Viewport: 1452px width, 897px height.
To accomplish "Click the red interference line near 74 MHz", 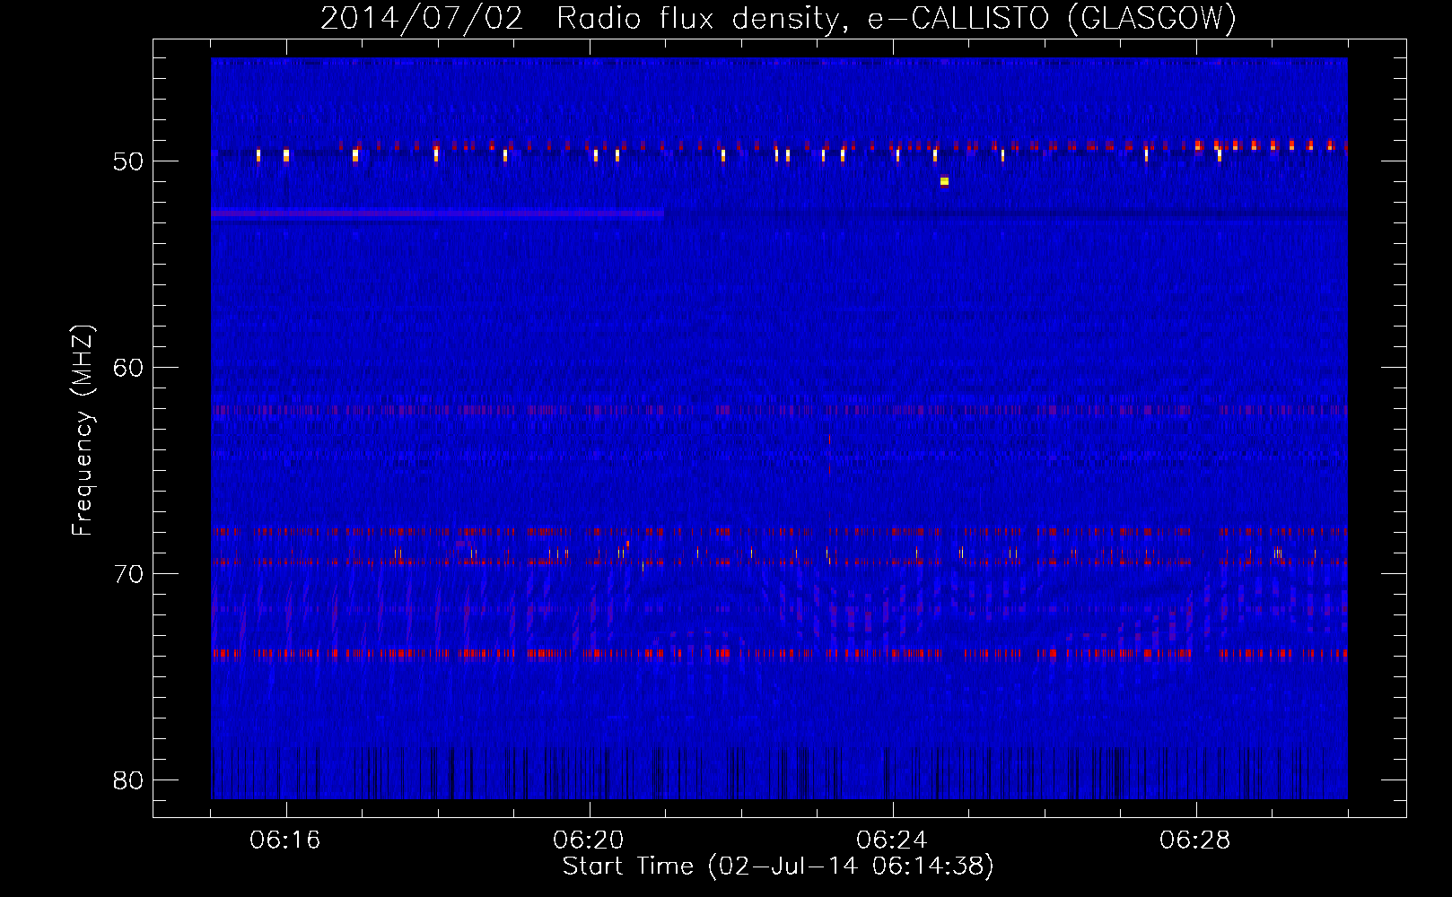I will (779, 653).
